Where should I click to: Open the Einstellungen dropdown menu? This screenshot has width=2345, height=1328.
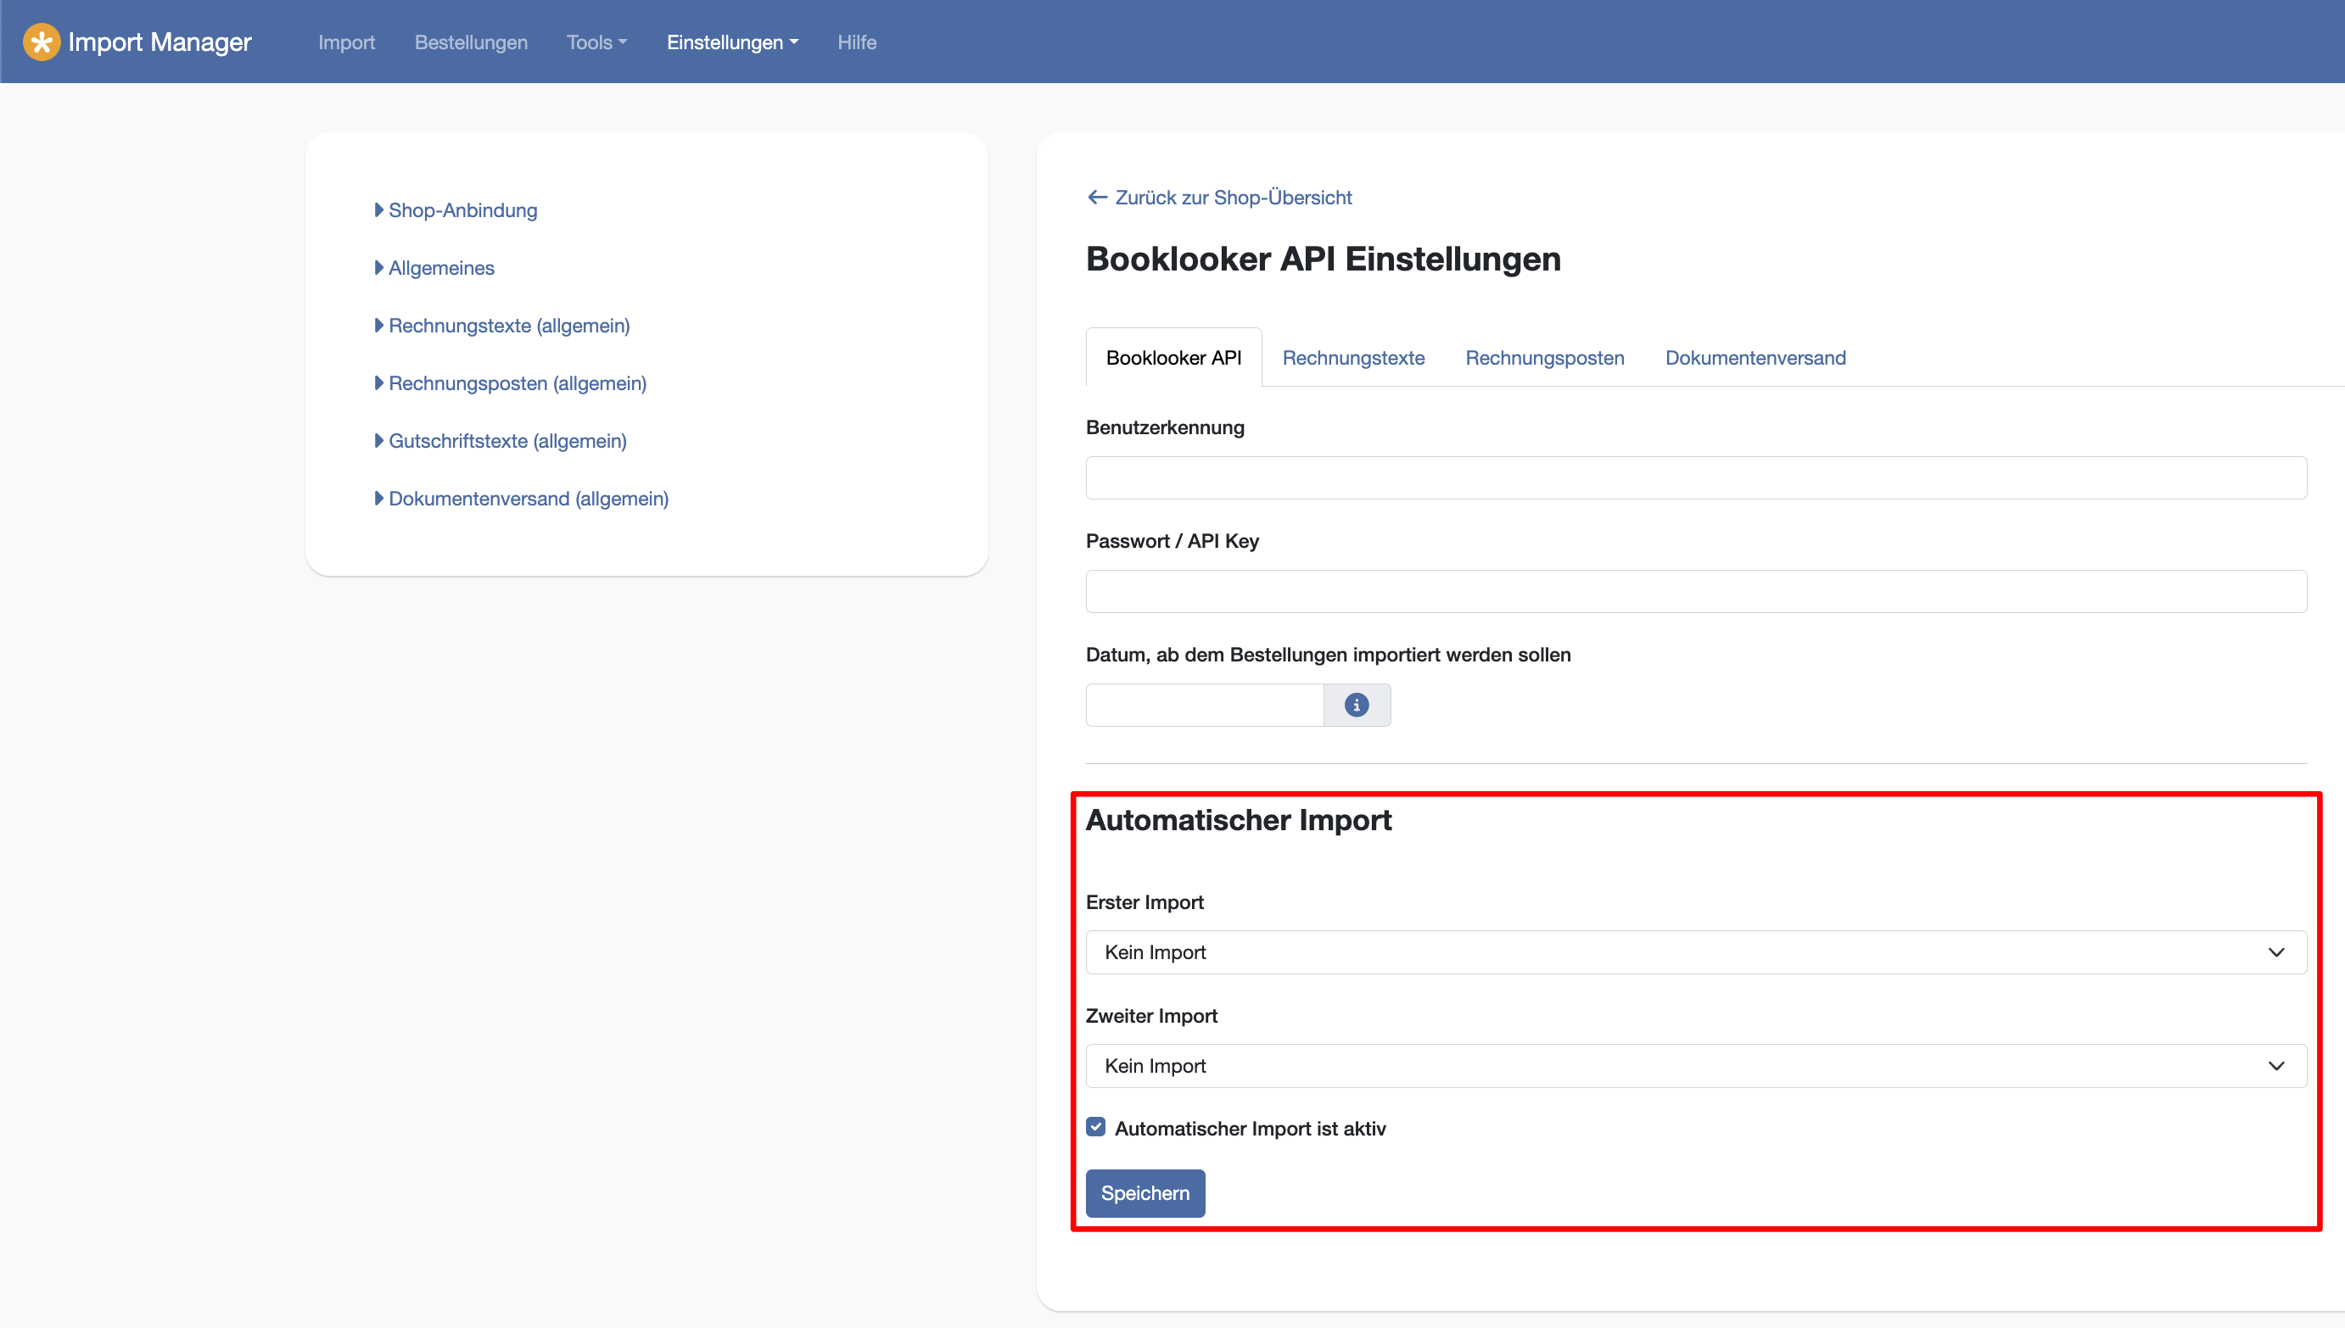tap(732, 42)
